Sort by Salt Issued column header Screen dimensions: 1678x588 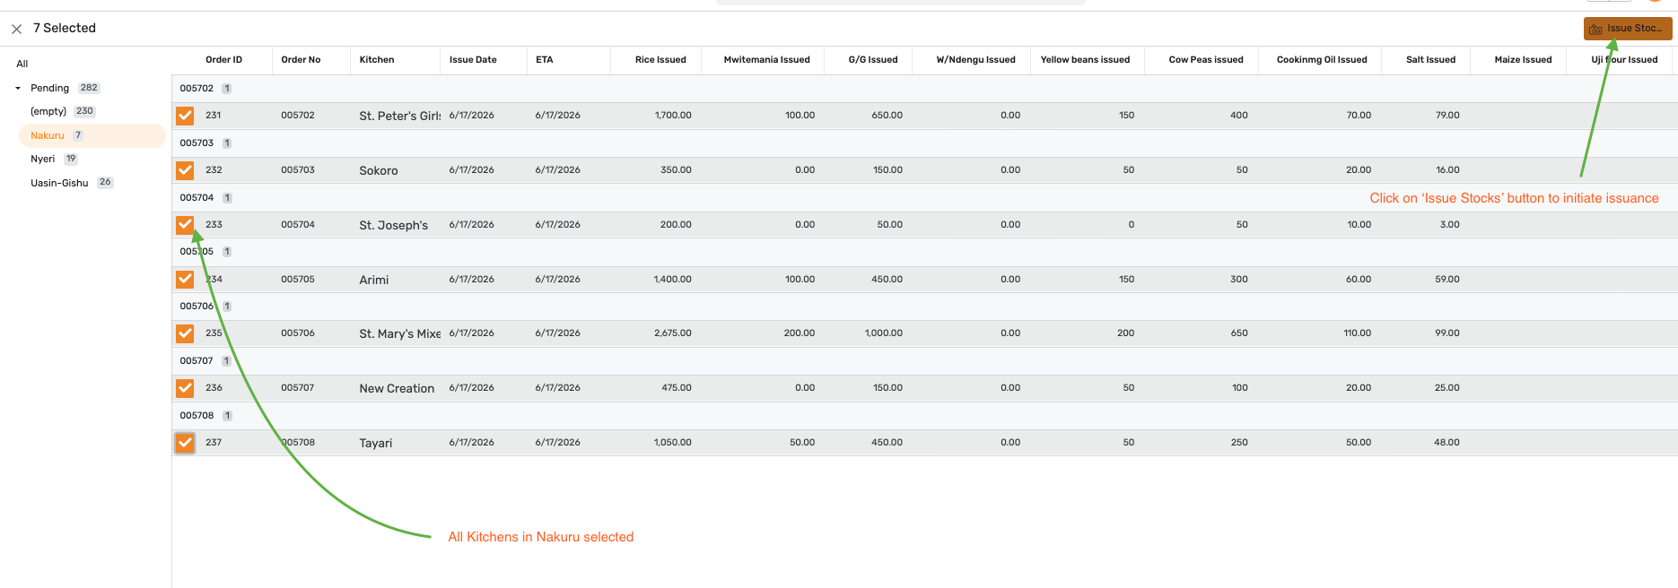click(1430, 60)
